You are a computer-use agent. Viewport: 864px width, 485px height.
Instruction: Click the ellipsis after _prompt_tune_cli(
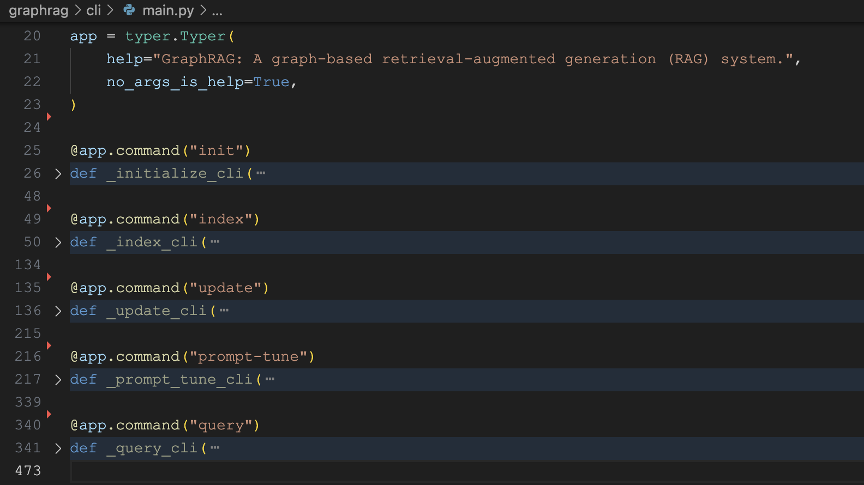coord(270,379)
